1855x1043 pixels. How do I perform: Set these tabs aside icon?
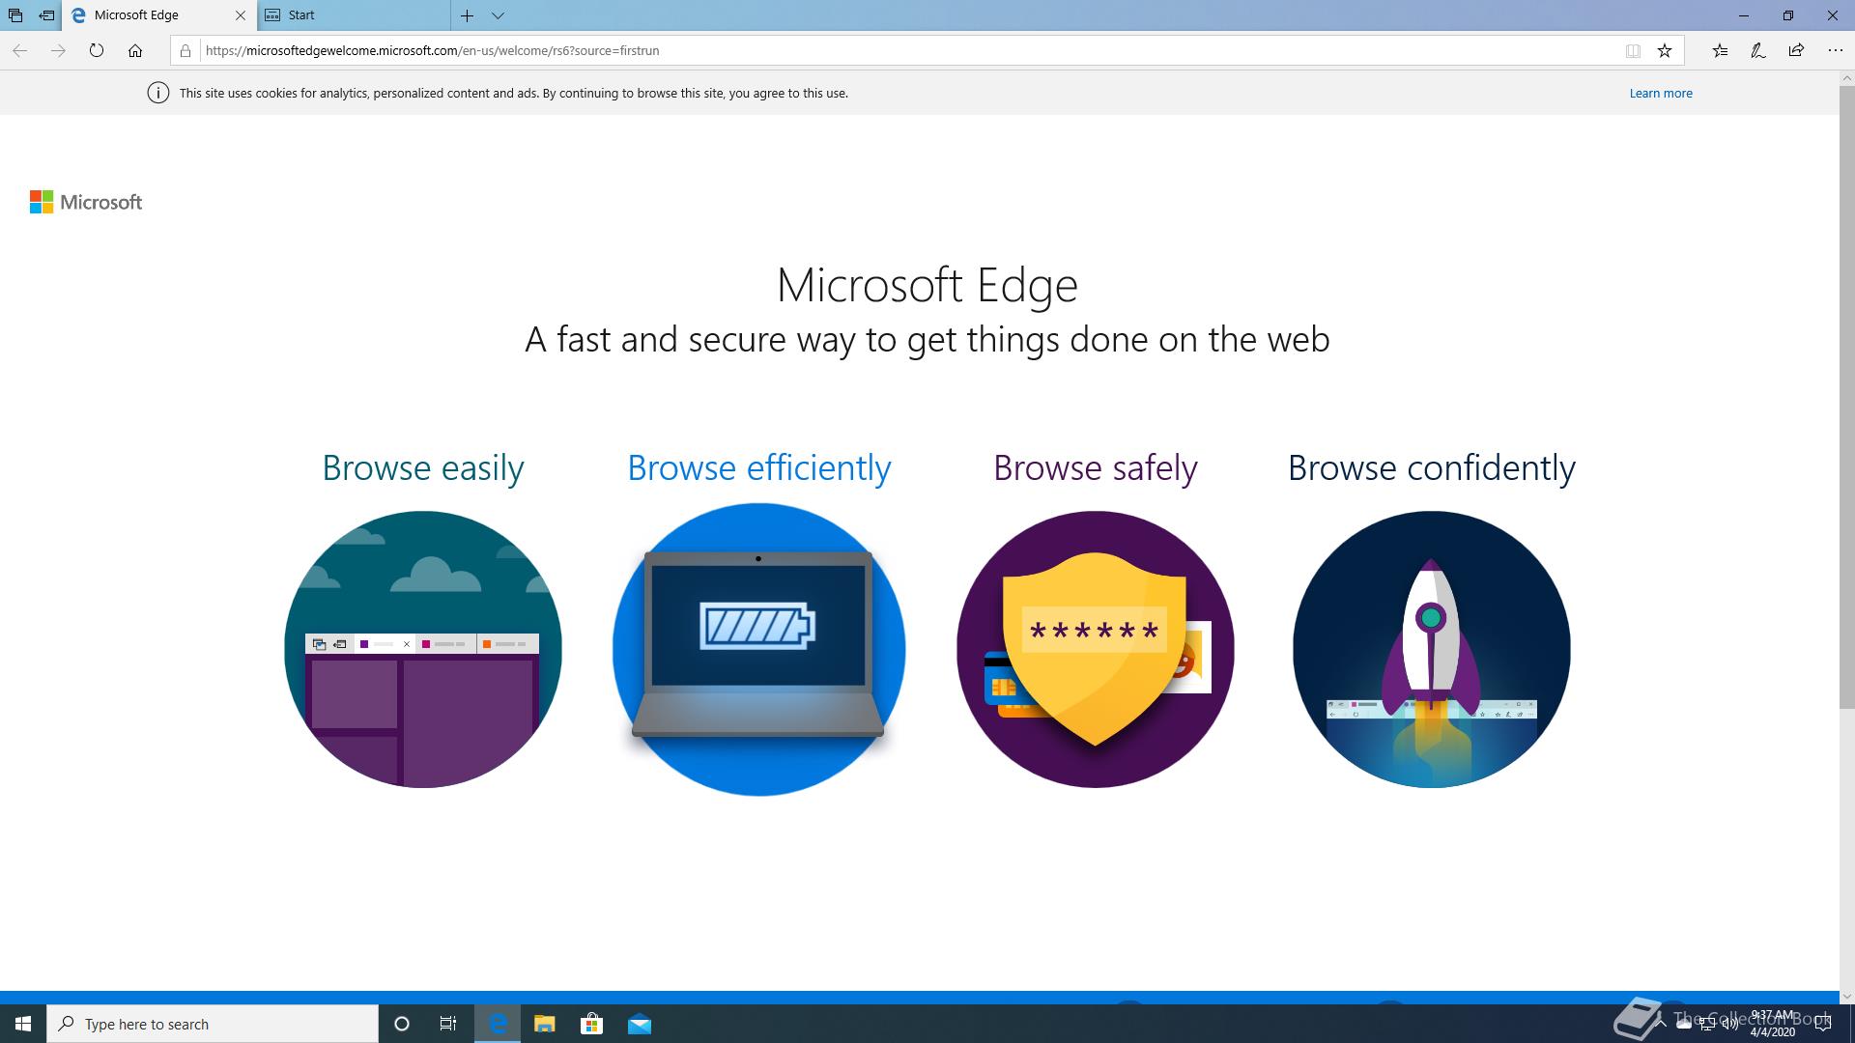pos(46,15)
